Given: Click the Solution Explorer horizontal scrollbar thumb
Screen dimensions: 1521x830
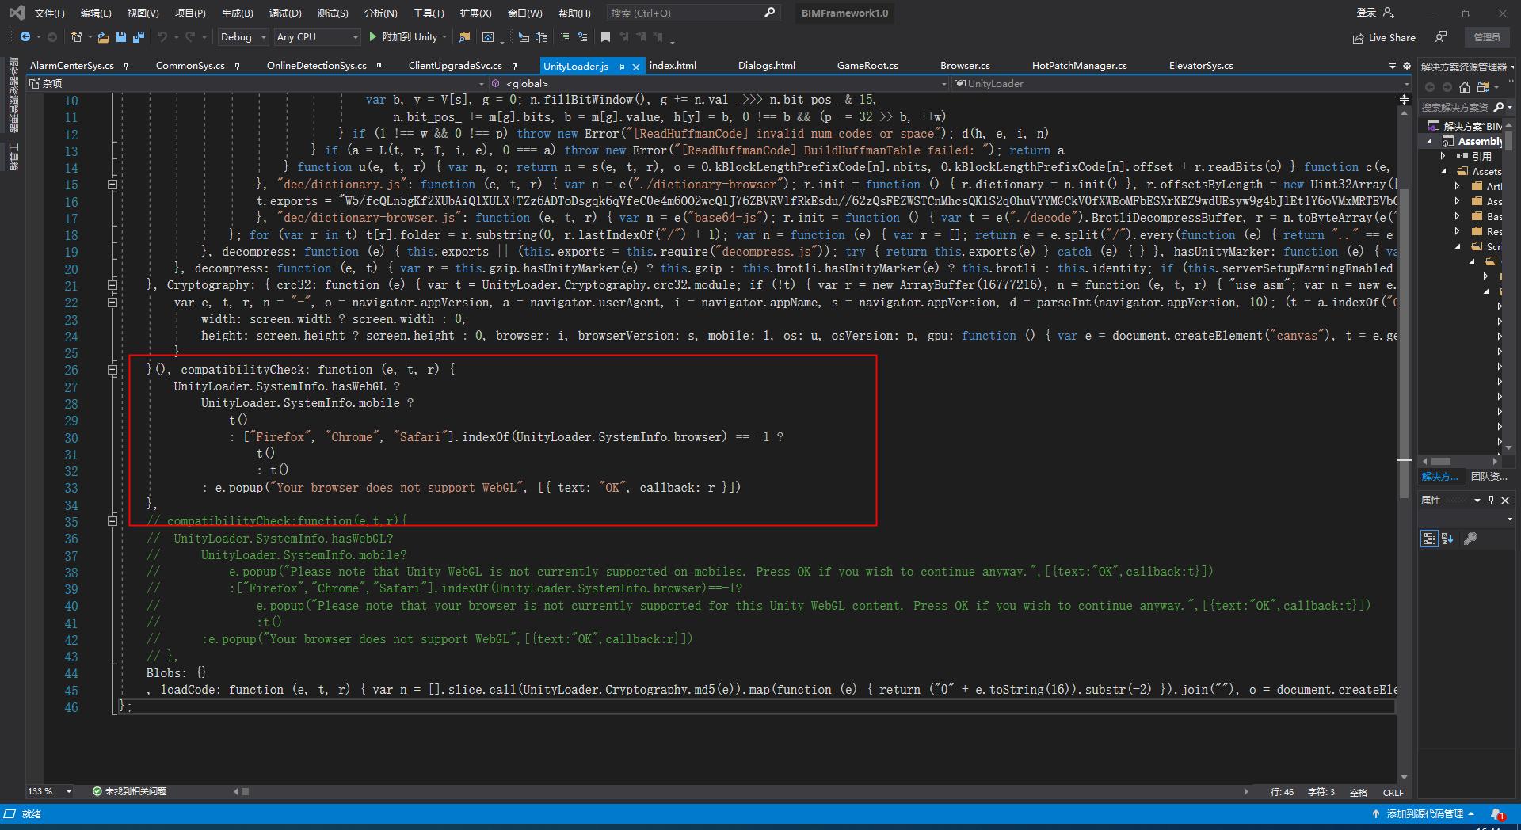Looking at the screenshot, I should 1441,461.
